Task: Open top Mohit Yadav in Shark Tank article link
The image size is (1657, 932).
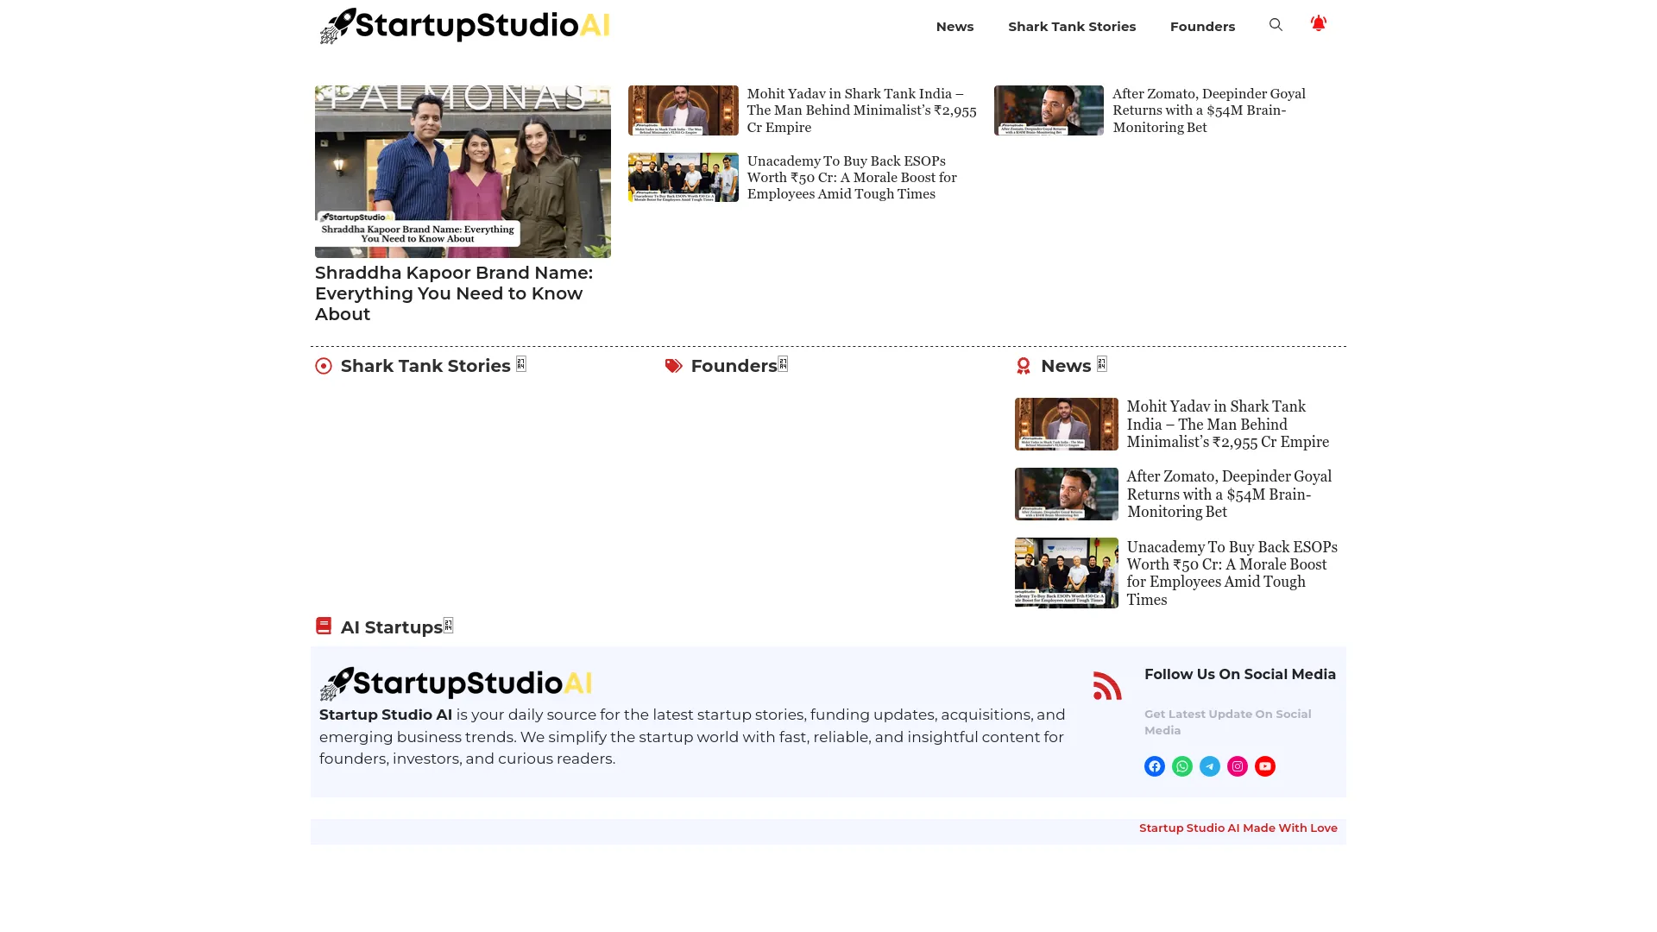Action: coord(861,110)
